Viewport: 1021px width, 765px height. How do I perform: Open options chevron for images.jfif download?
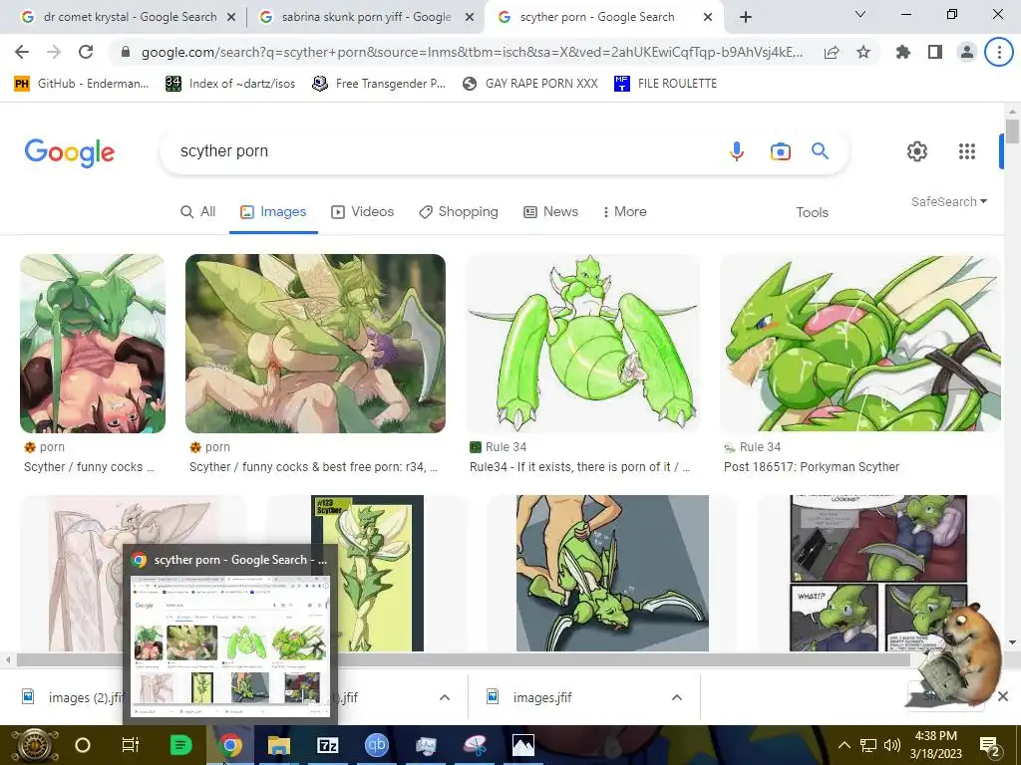tap(677, 697)
